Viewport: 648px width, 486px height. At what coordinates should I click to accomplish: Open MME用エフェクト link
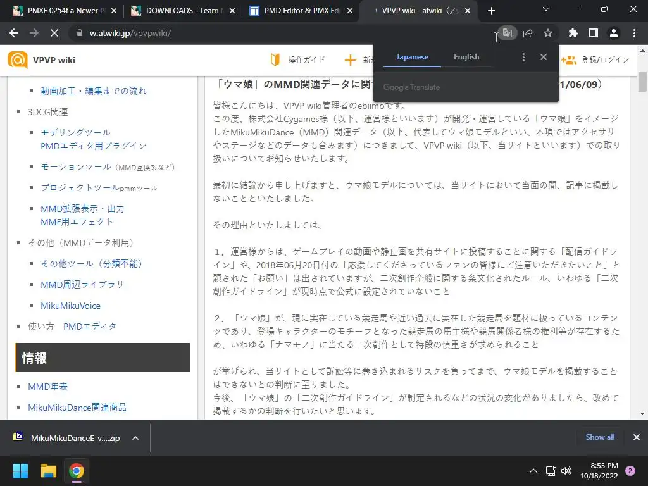tap(77, 222)
